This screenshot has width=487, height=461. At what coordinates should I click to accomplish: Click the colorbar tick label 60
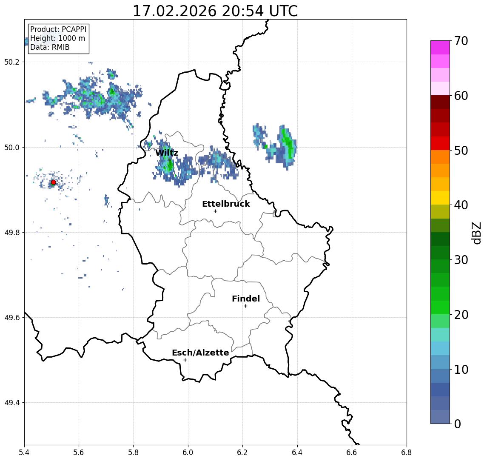point(461,96)
